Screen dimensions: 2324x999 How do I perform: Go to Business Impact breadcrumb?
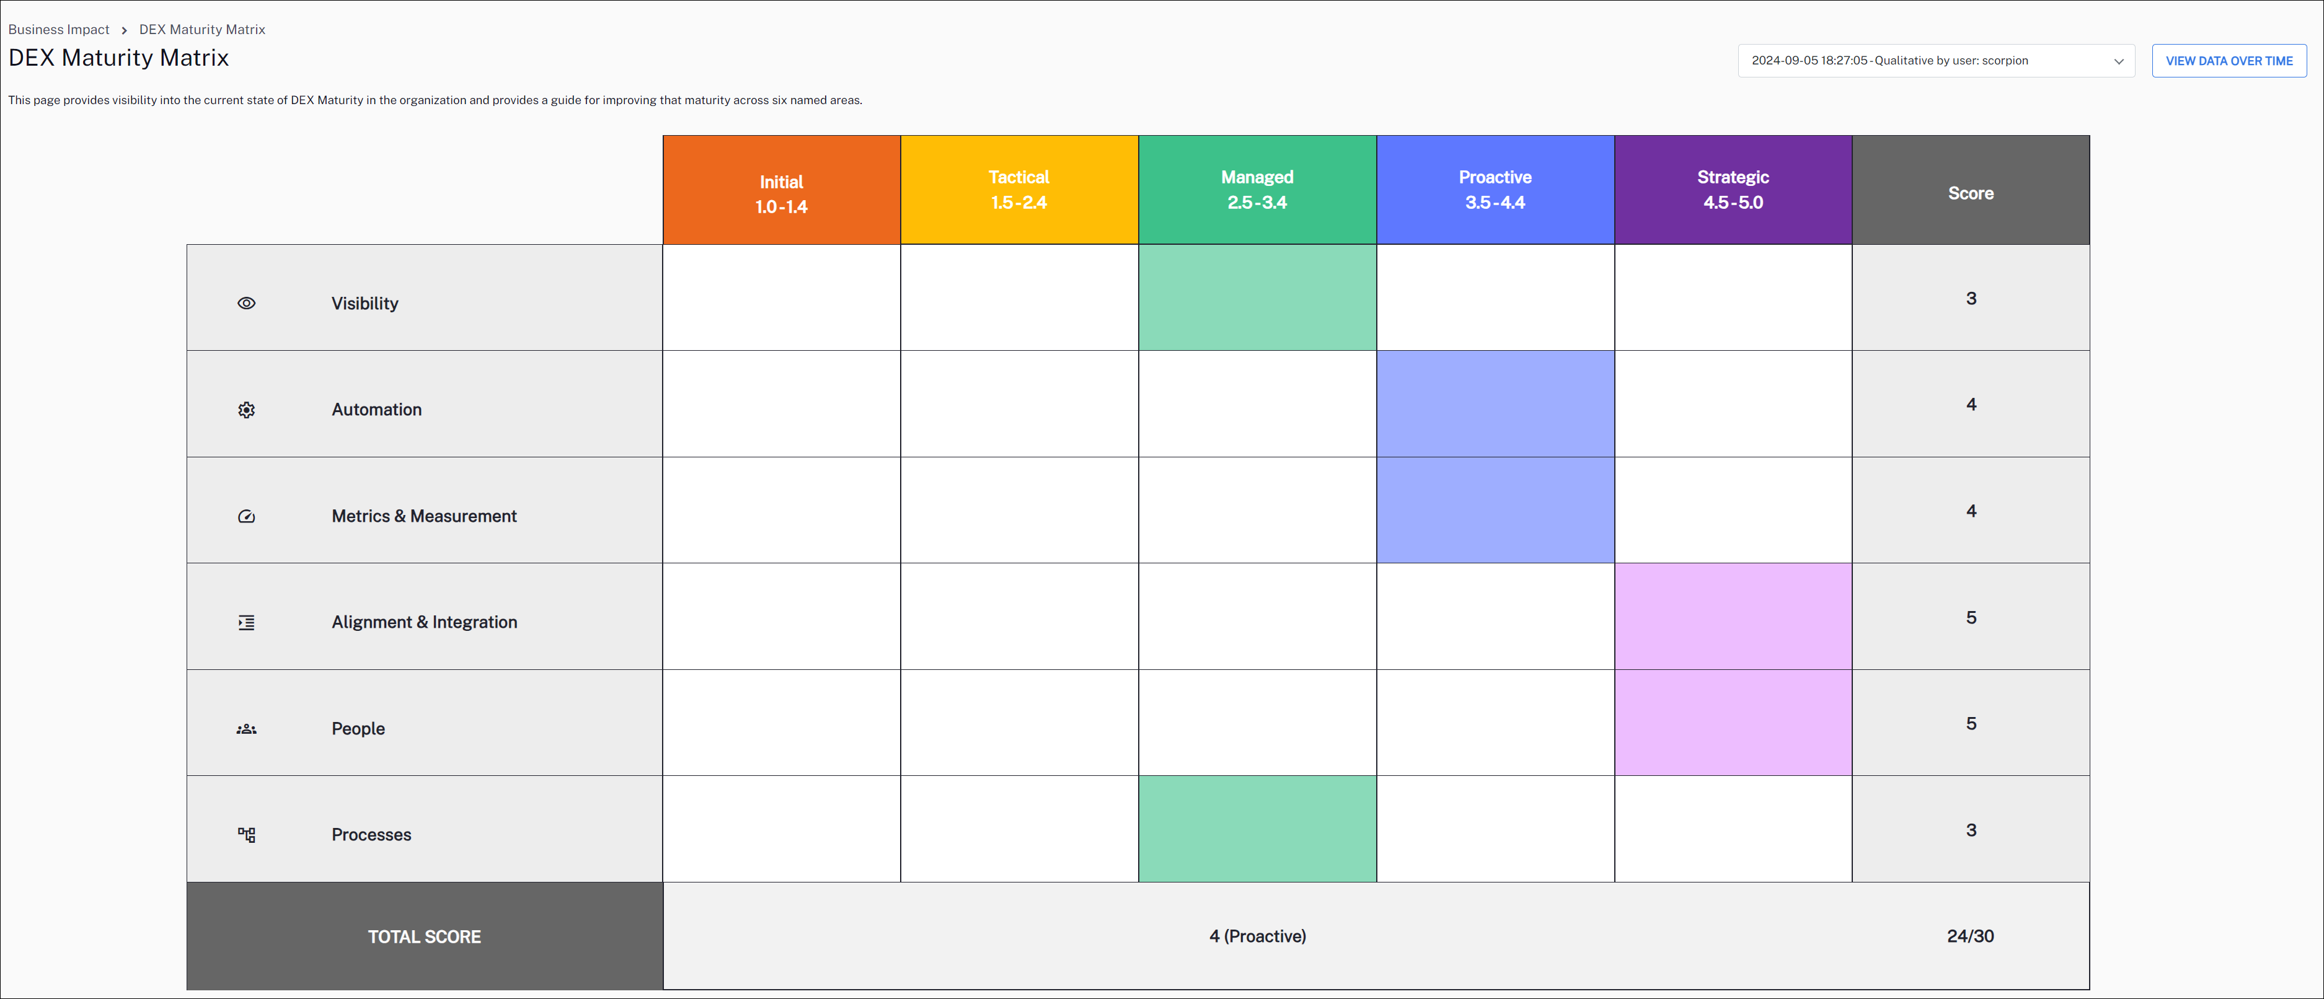(59, 30)
